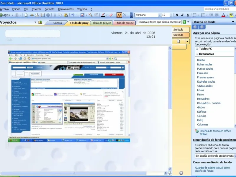Apply italic formatting with K
This screenshot has width=236, height=177.
(x=182, y=15)
